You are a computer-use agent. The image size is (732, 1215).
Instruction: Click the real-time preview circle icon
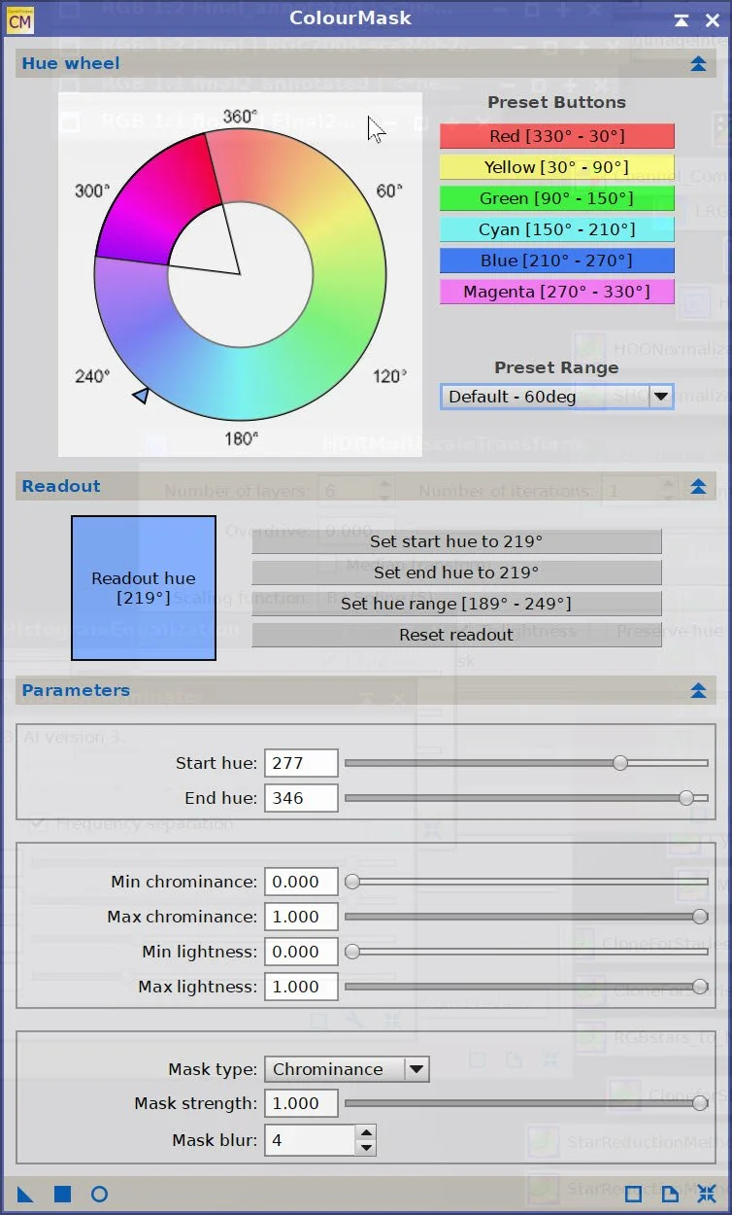(99, 1194)
